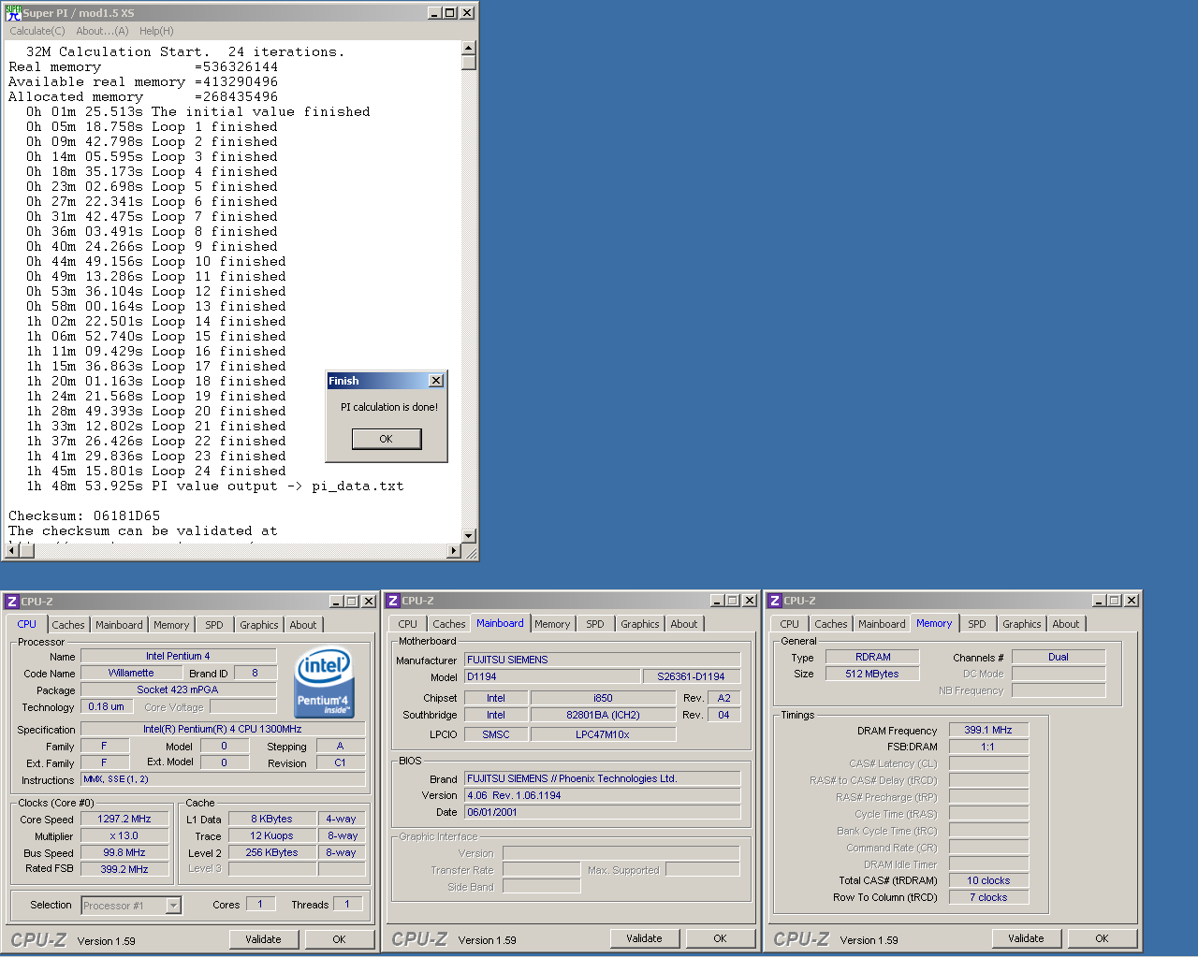The height and width of the screenshot is (958, 1198).
Task: Click the LPCIO model field LPC47M10x
Action: [603, 734]
